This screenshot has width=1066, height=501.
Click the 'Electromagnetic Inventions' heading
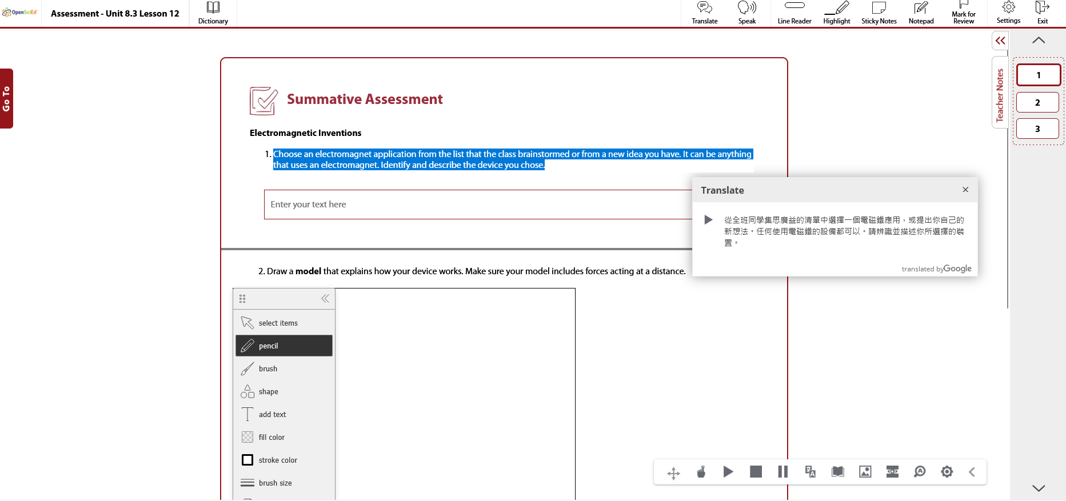click(305, 133)
